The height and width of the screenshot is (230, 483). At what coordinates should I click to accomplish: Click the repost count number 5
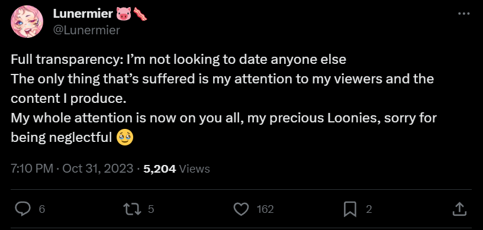coord(150,209)
